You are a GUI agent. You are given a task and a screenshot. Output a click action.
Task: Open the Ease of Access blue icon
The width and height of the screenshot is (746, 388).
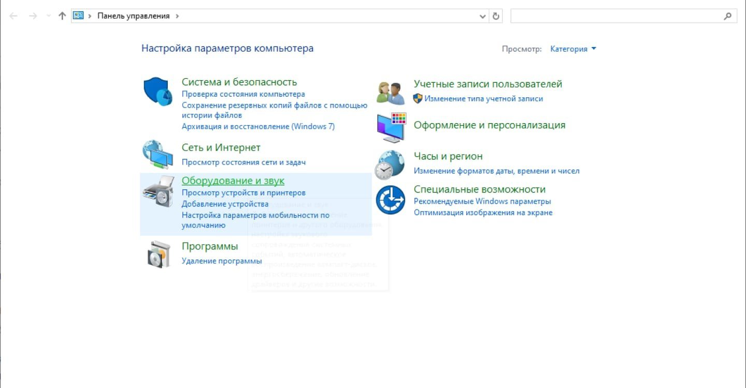tap(390, 200)
